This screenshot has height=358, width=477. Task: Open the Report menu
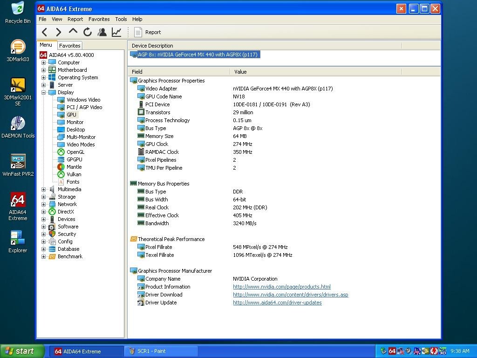(x=75, y=19)
